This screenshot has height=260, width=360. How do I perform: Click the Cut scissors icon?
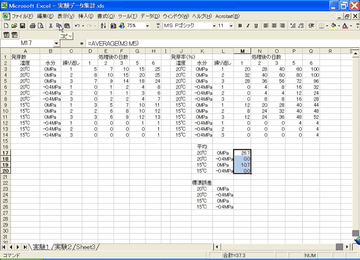point(50,26)
